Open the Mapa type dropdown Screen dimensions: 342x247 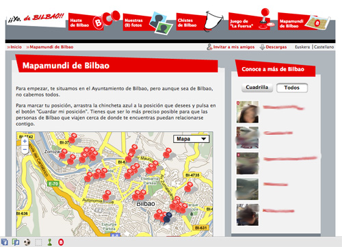pyautogui.click(x=192, y=139)
